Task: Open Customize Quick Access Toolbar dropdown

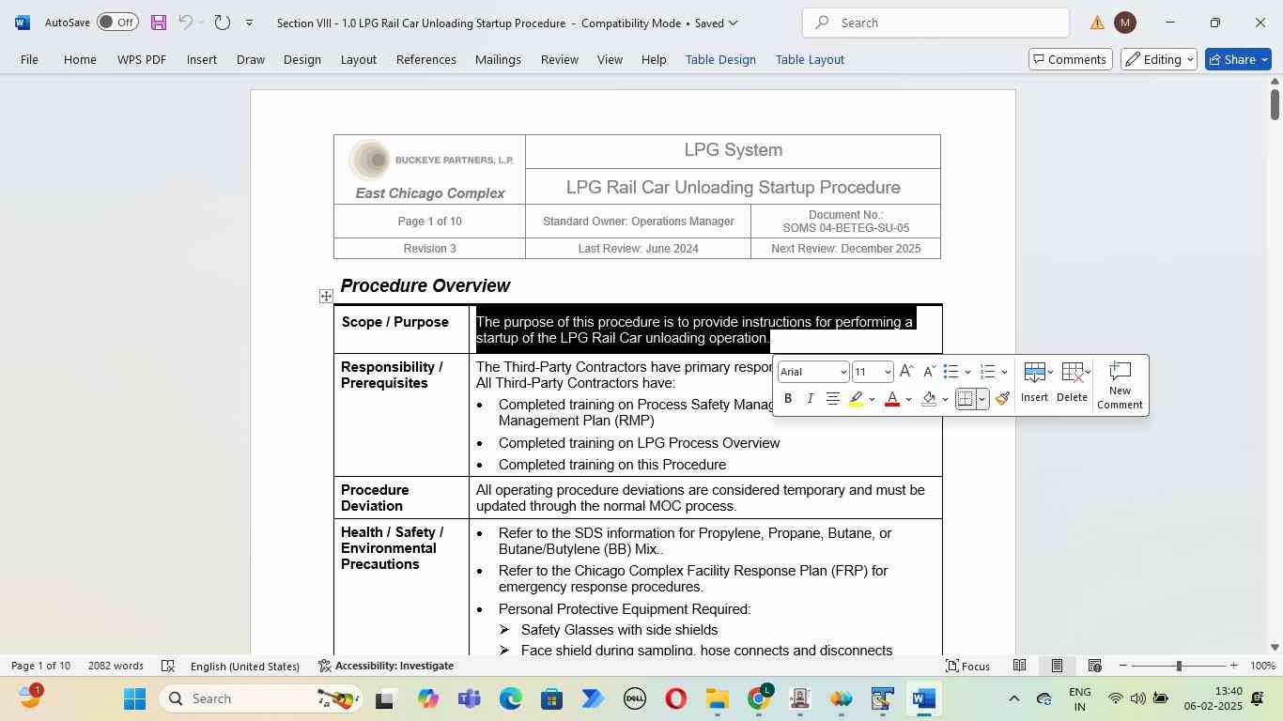Action: coord(249,23)
